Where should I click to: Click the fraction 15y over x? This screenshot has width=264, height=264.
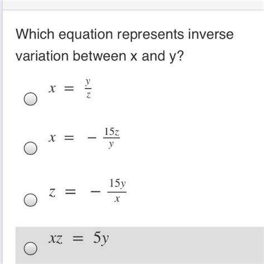(117, 190)
